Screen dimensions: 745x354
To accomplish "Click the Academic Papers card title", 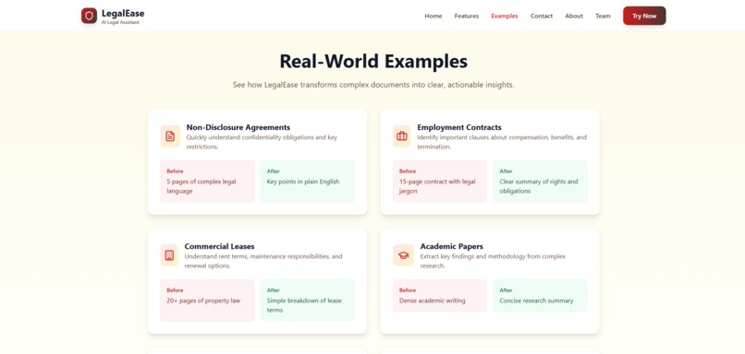I will [452, 246].
